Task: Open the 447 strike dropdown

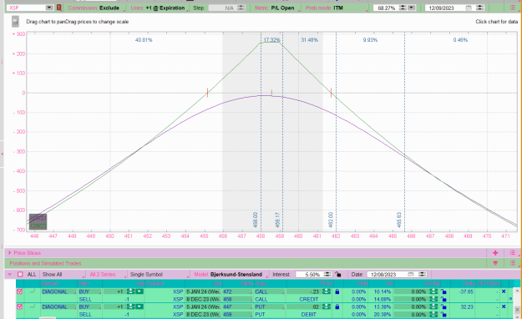Action: 237,307
